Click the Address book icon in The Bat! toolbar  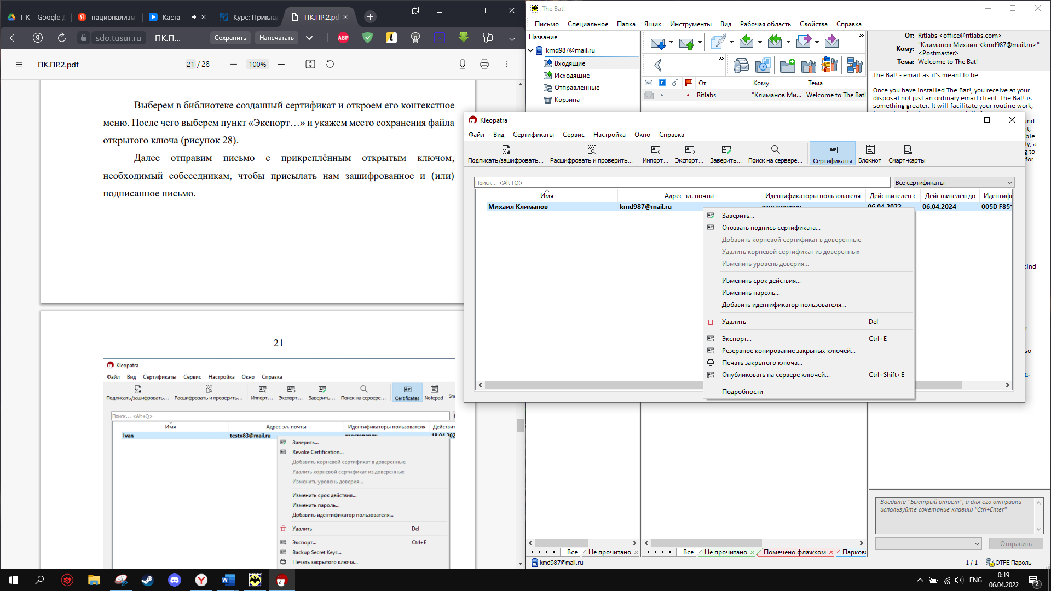tap(741, 66)
